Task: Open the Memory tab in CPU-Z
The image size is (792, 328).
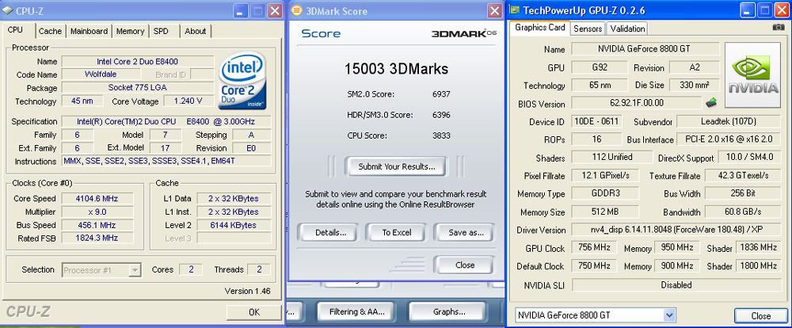Action: [x=131, y=32]
